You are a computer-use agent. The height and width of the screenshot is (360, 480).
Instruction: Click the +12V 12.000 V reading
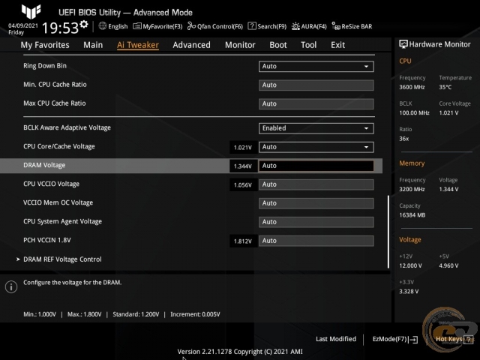[410, 265]
